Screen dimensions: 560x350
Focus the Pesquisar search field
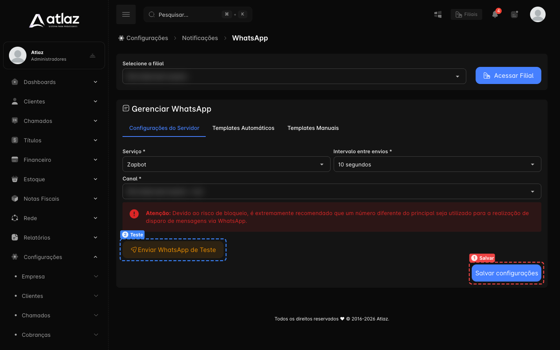pos(198,14)
